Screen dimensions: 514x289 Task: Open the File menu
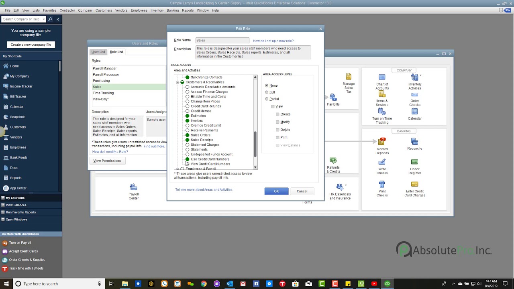point(8,10)
